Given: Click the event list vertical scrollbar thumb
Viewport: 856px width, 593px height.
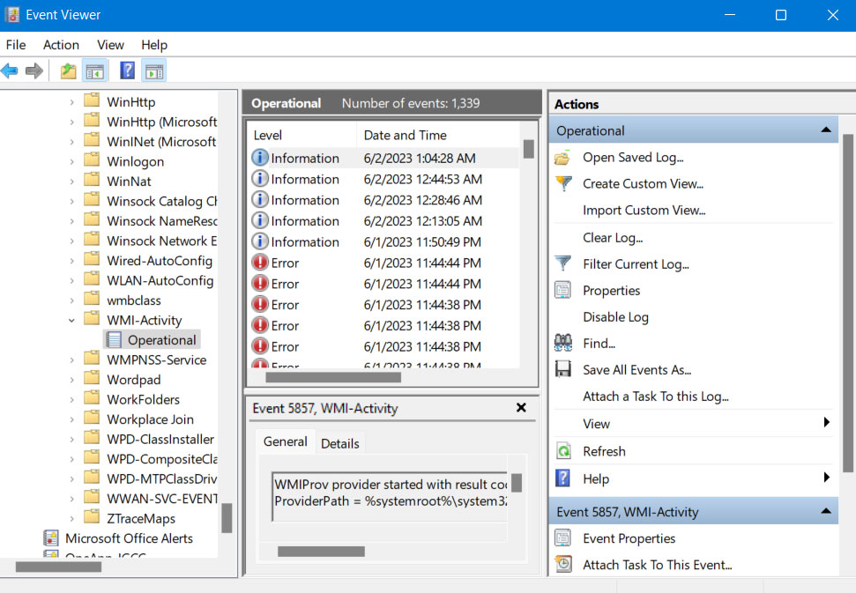Looking at the screenshot, I should 528,149.
